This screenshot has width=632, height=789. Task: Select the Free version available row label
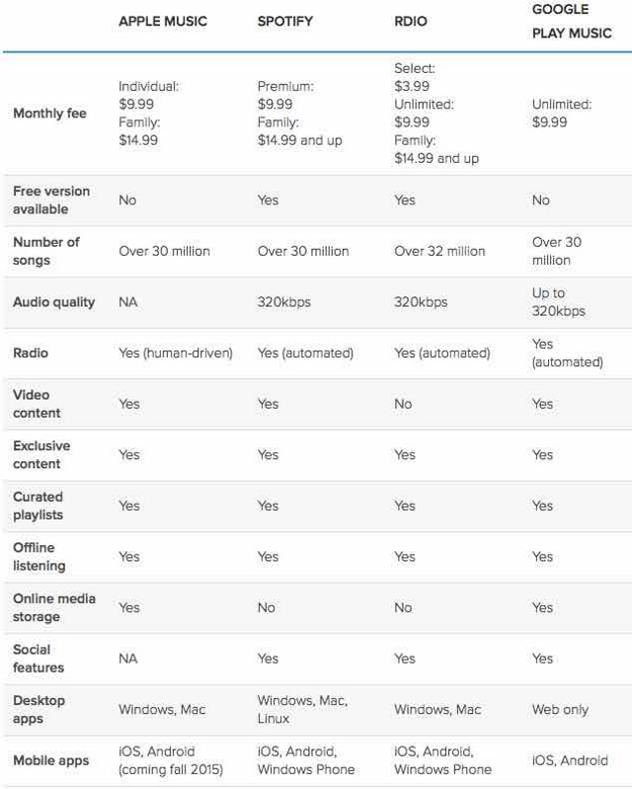pos(51,200)
